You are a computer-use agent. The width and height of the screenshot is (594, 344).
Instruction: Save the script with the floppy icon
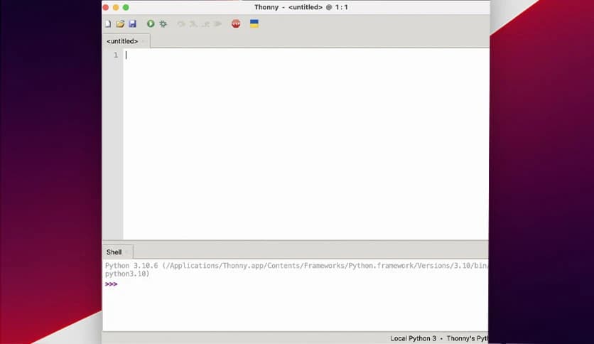pyautogui.click(x=132, y=23)
